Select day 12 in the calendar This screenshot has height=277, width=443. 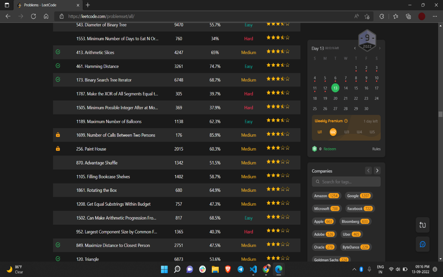point(325,88)
